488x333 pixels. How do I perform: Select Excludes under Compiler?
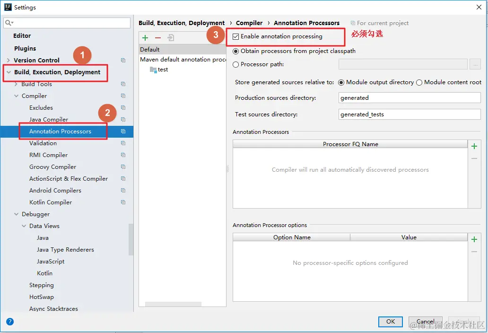pyautogui.click(x=41, y=108)
